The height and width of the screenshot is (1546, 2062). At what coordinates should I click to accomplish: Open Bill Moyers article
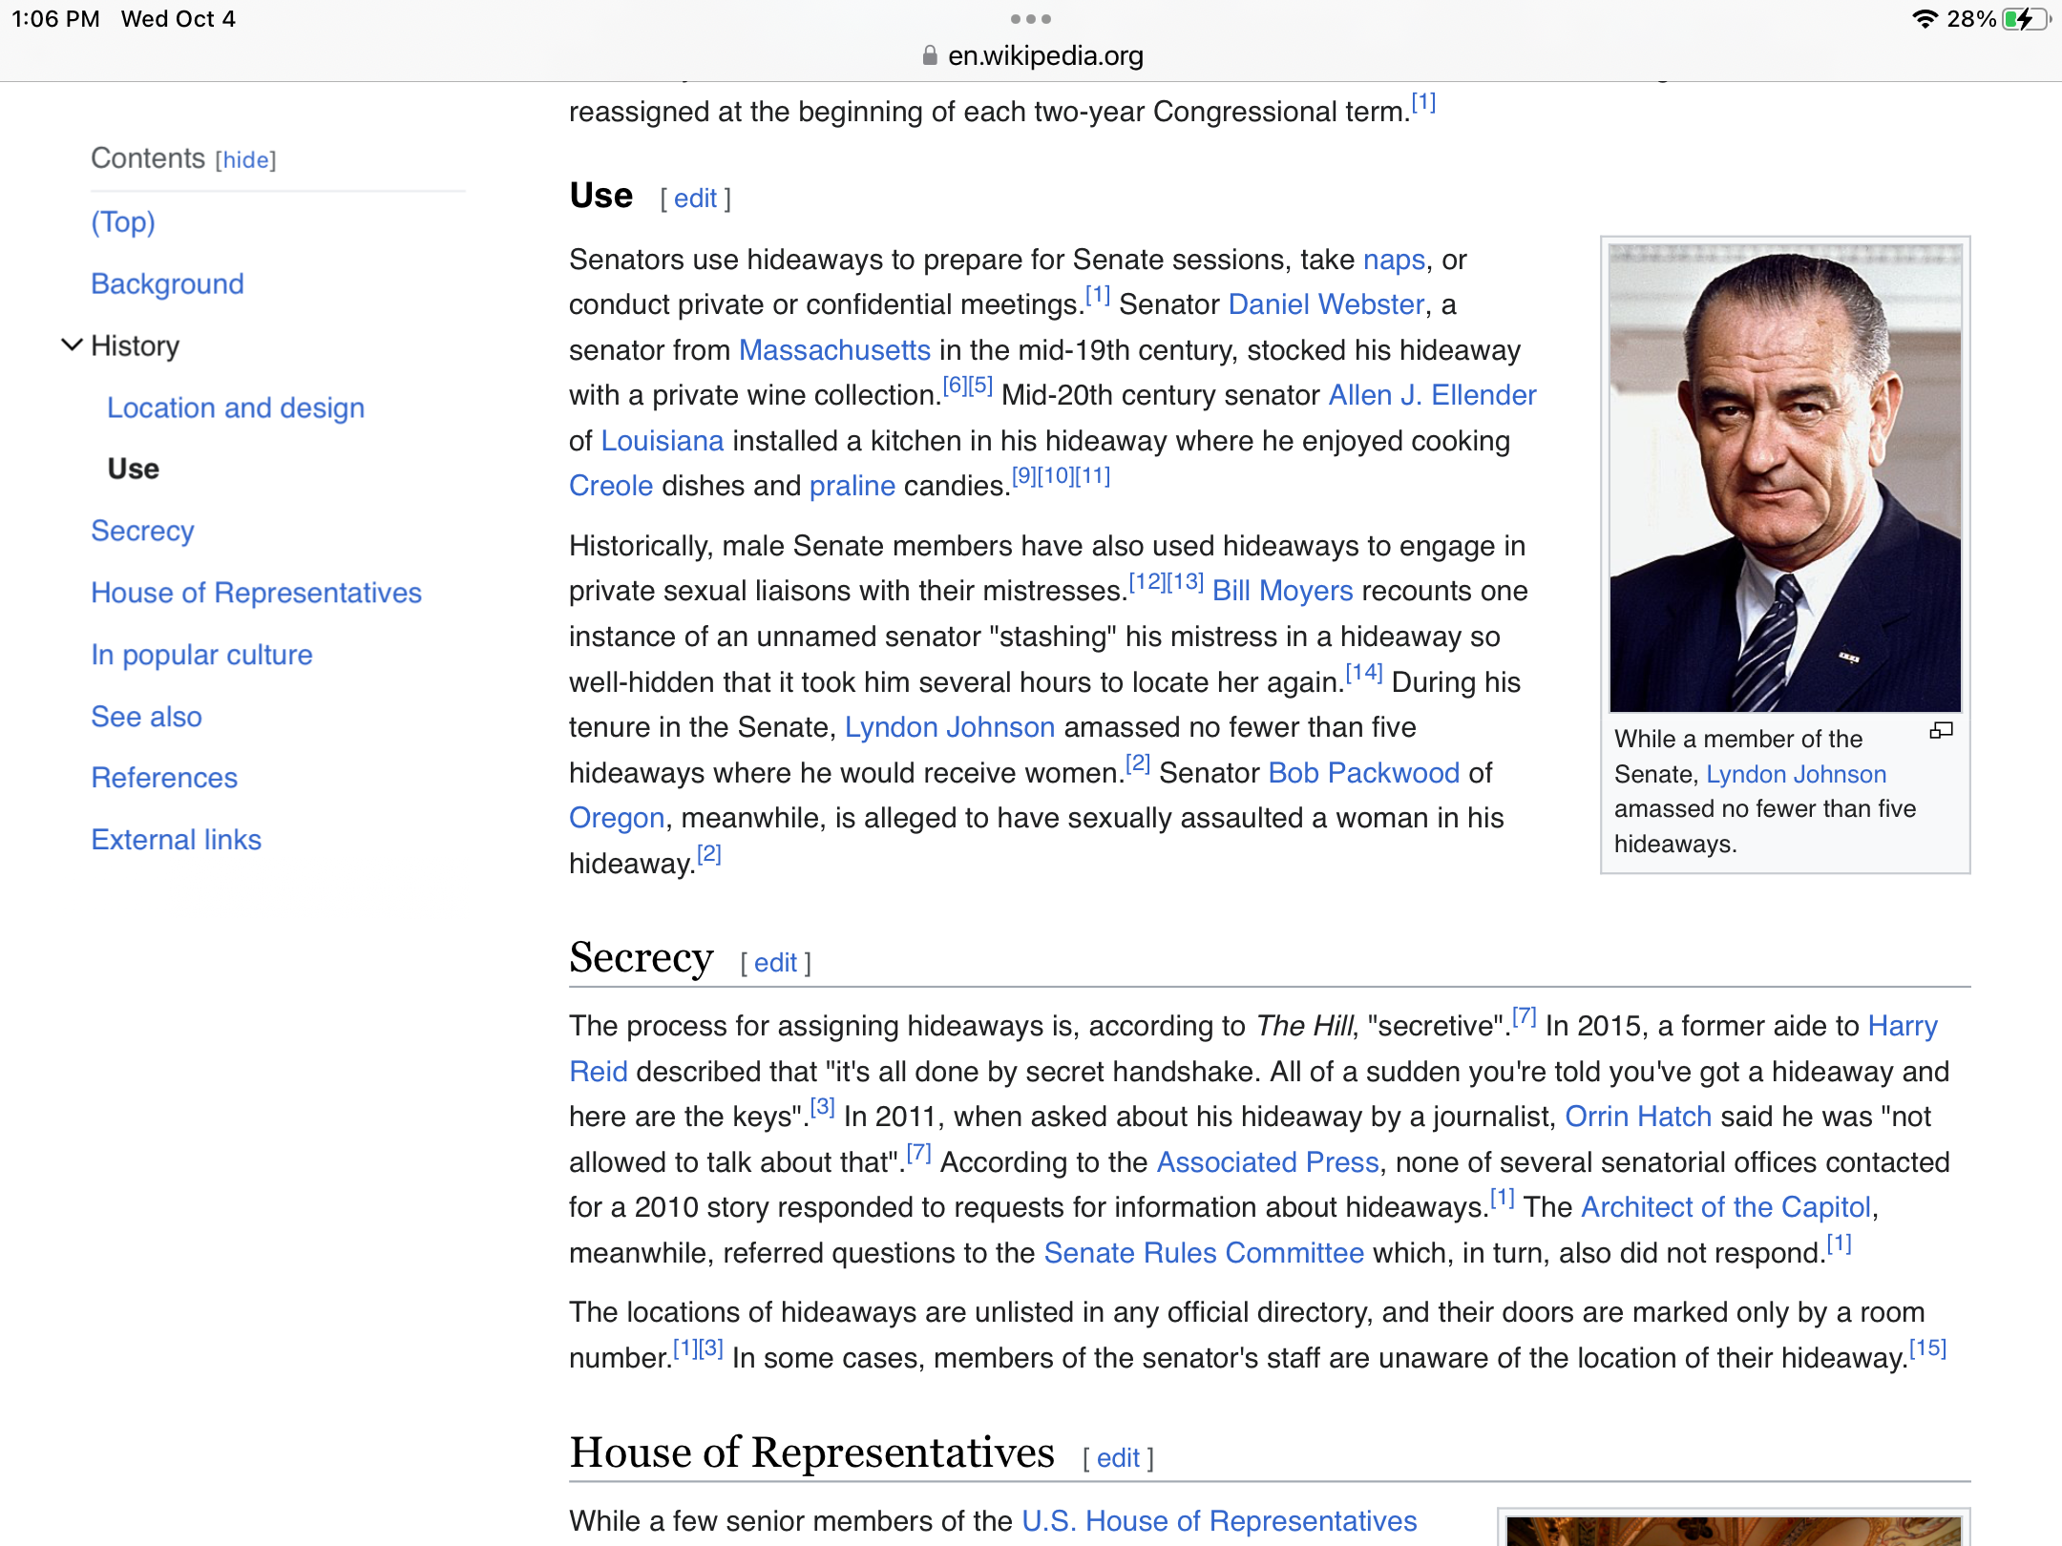pos(1282,591)
